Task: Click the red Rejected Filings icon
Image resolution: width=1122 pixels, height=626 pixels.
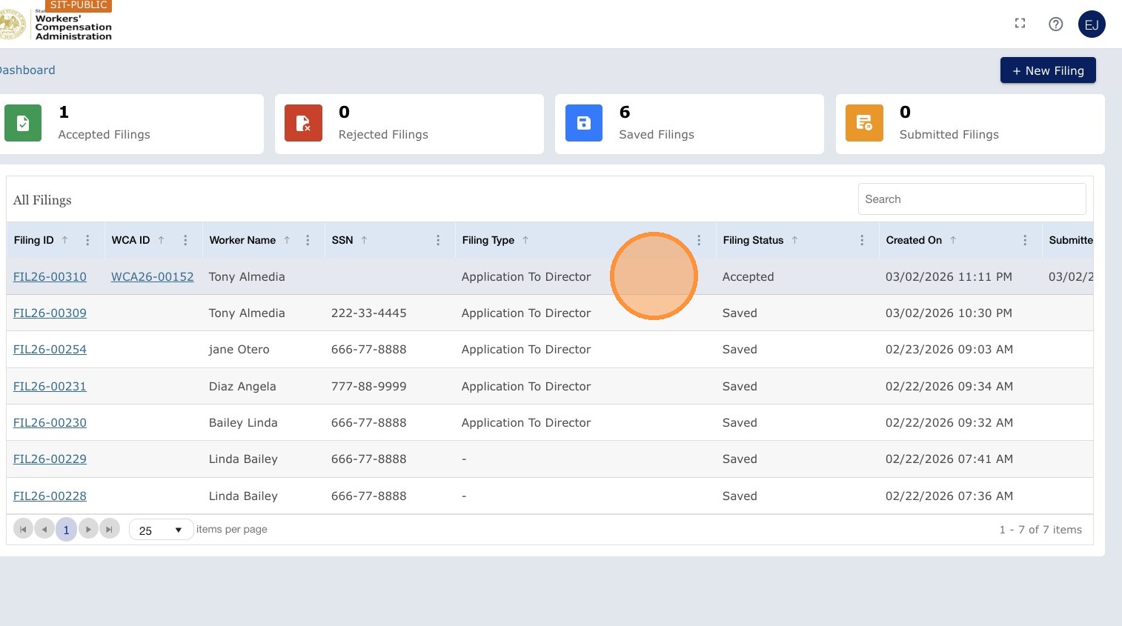Action: click(303, 123)
